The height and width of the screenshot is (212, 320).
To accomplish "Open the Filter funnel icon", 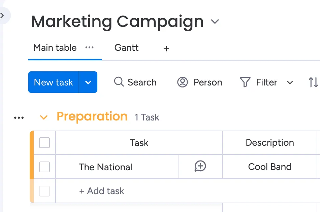I will click(x=245, y=82).
